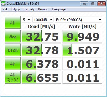Start the Seq benchmark test
This screenshot has width=107, height=97.
click(x=13, y=36)
